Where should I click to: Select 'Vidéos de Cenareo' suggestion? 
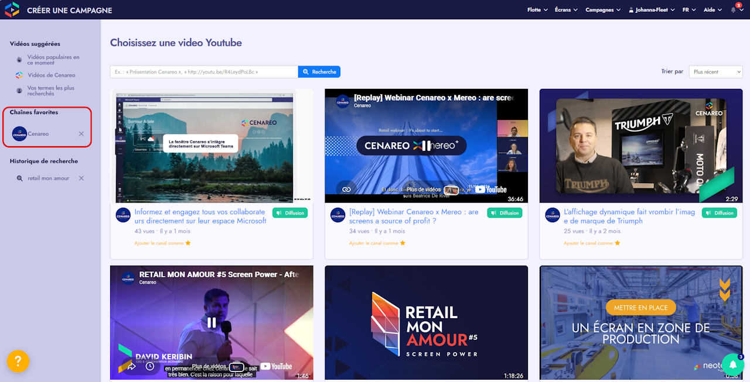[52, 75]
